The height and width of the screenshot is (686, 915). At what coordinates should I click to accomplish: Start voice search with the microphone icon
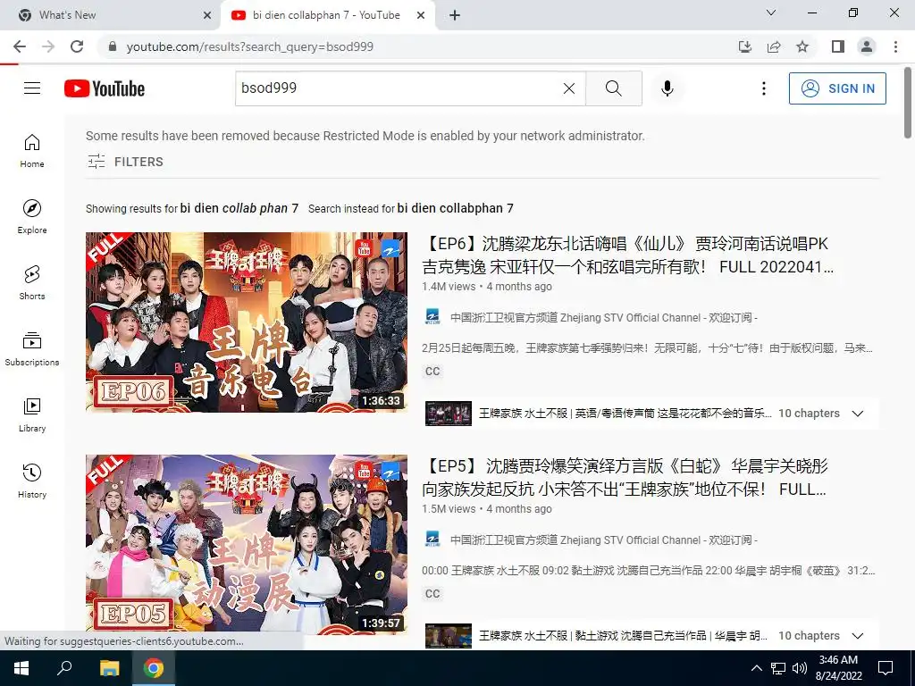click(667, 88)
